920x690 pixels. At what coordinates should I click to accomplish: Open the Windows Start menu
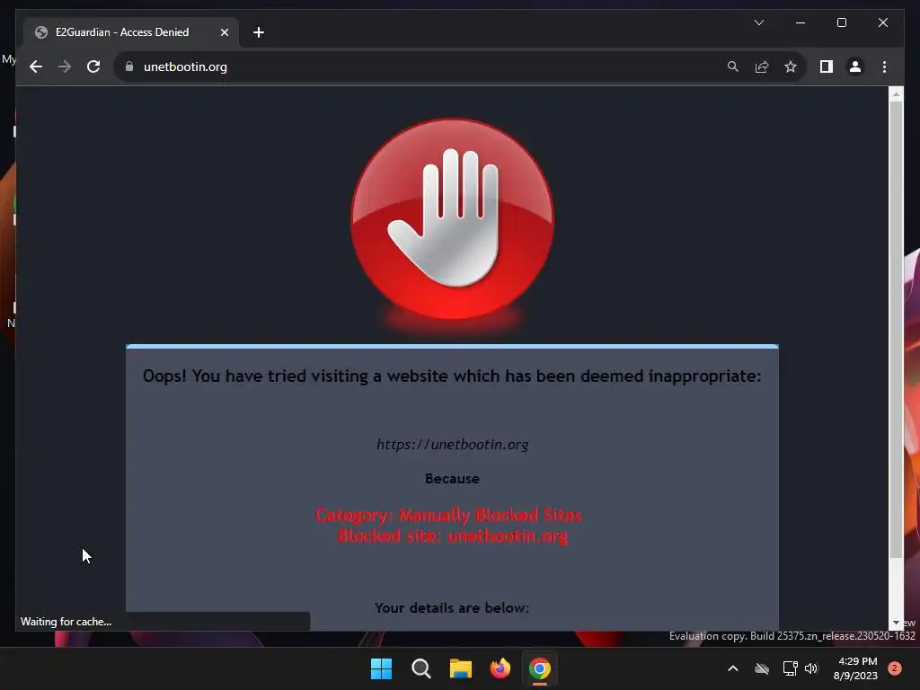381,668
